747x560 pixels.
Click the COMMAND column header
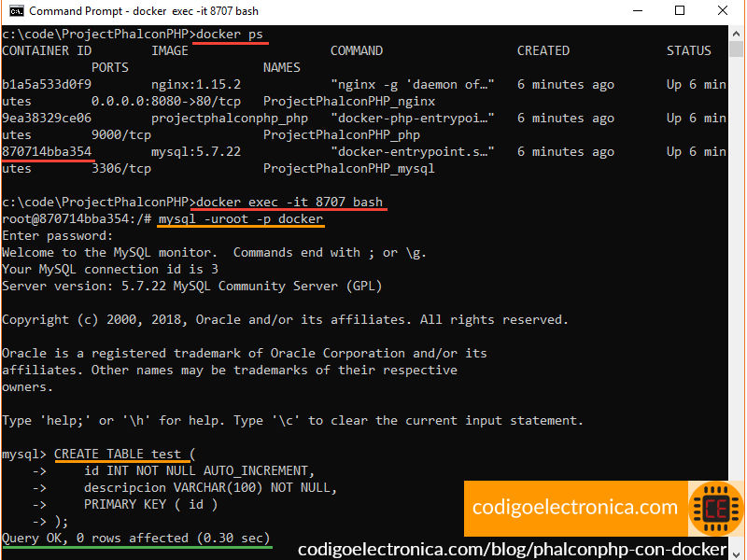click(x=357, y=51)
